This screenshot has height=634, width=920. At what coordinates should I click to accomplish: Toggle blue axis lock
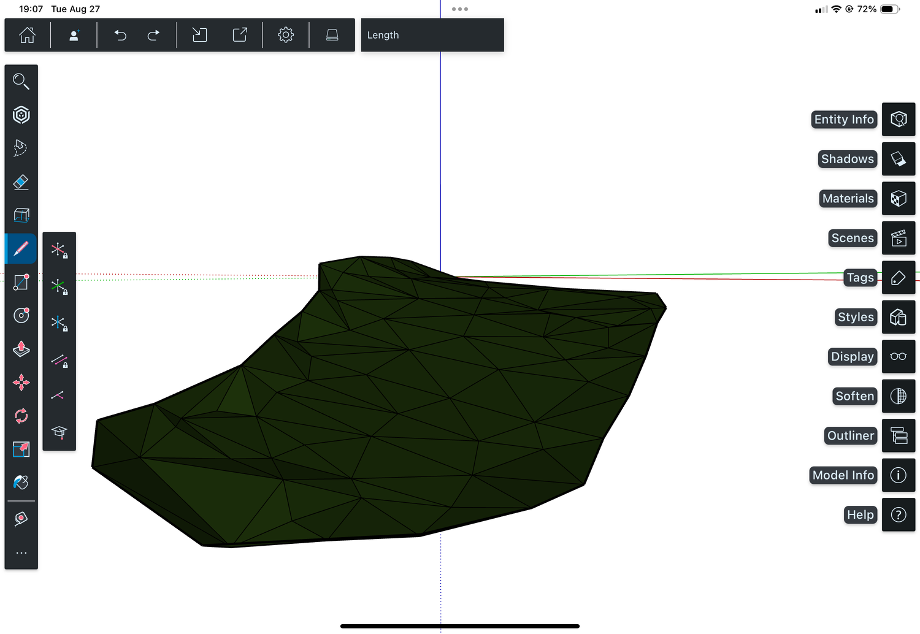59,323
